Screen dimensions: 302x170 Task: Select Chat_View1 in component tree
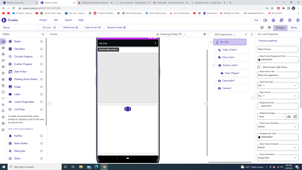point(232,57)
